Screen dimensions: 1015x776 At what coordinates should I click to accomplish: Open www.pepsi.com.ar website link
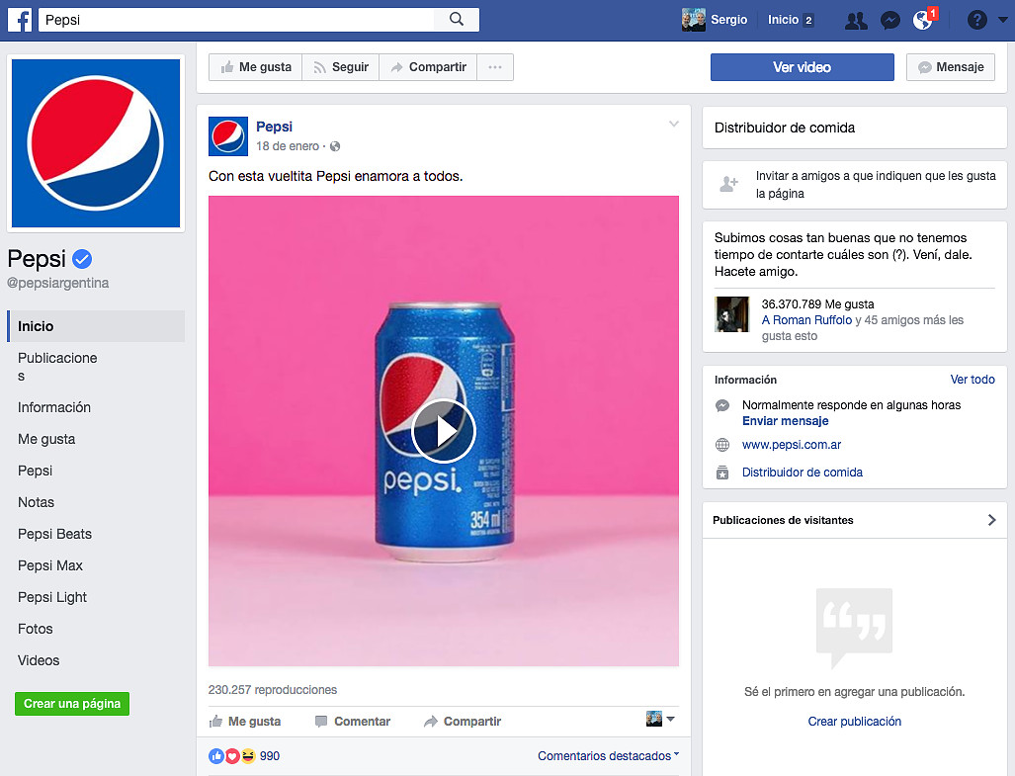pos(792,445)
